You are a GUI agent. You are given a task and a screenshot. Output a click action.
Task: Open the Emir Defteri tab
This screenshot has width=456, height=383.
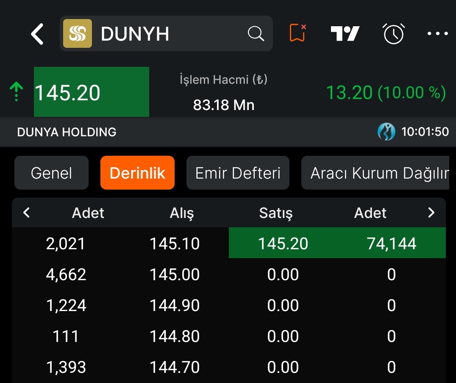tap(238, 173)
